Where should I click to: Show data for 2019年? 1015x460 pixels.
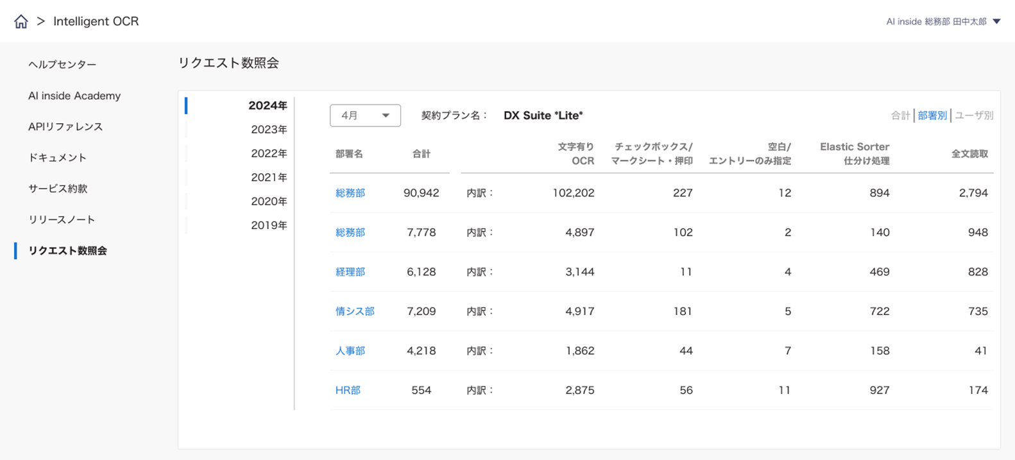[x=268, y=225]
